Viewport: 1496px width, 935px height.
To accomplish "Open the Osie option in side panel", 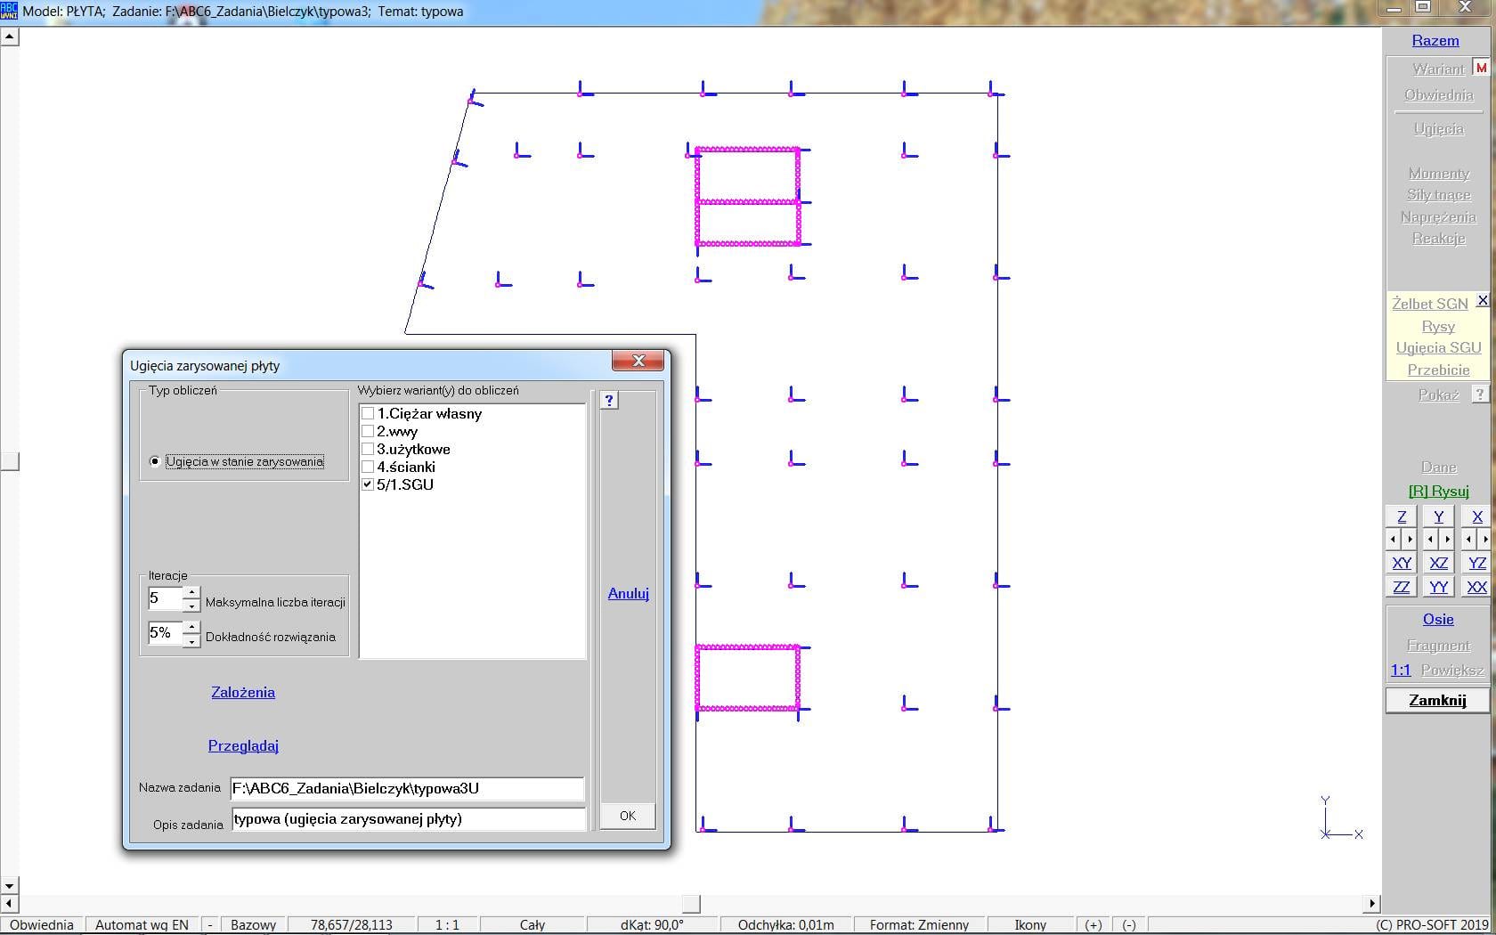I will pos(1437,620).
